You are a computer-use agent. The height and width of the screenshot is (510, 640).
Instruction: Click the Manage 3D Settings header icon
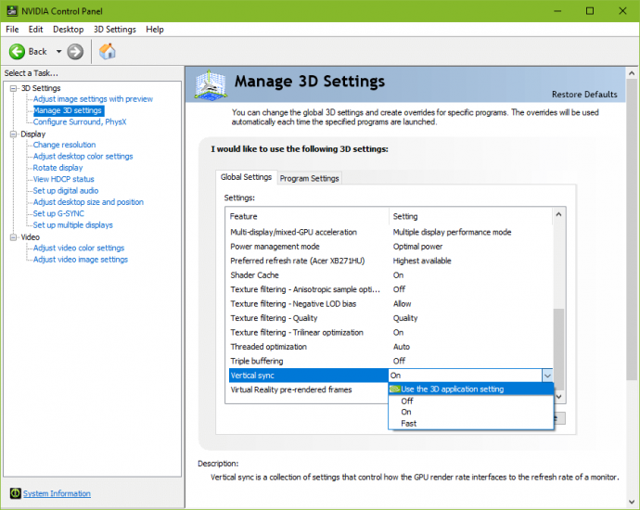(x=211, y=85)
